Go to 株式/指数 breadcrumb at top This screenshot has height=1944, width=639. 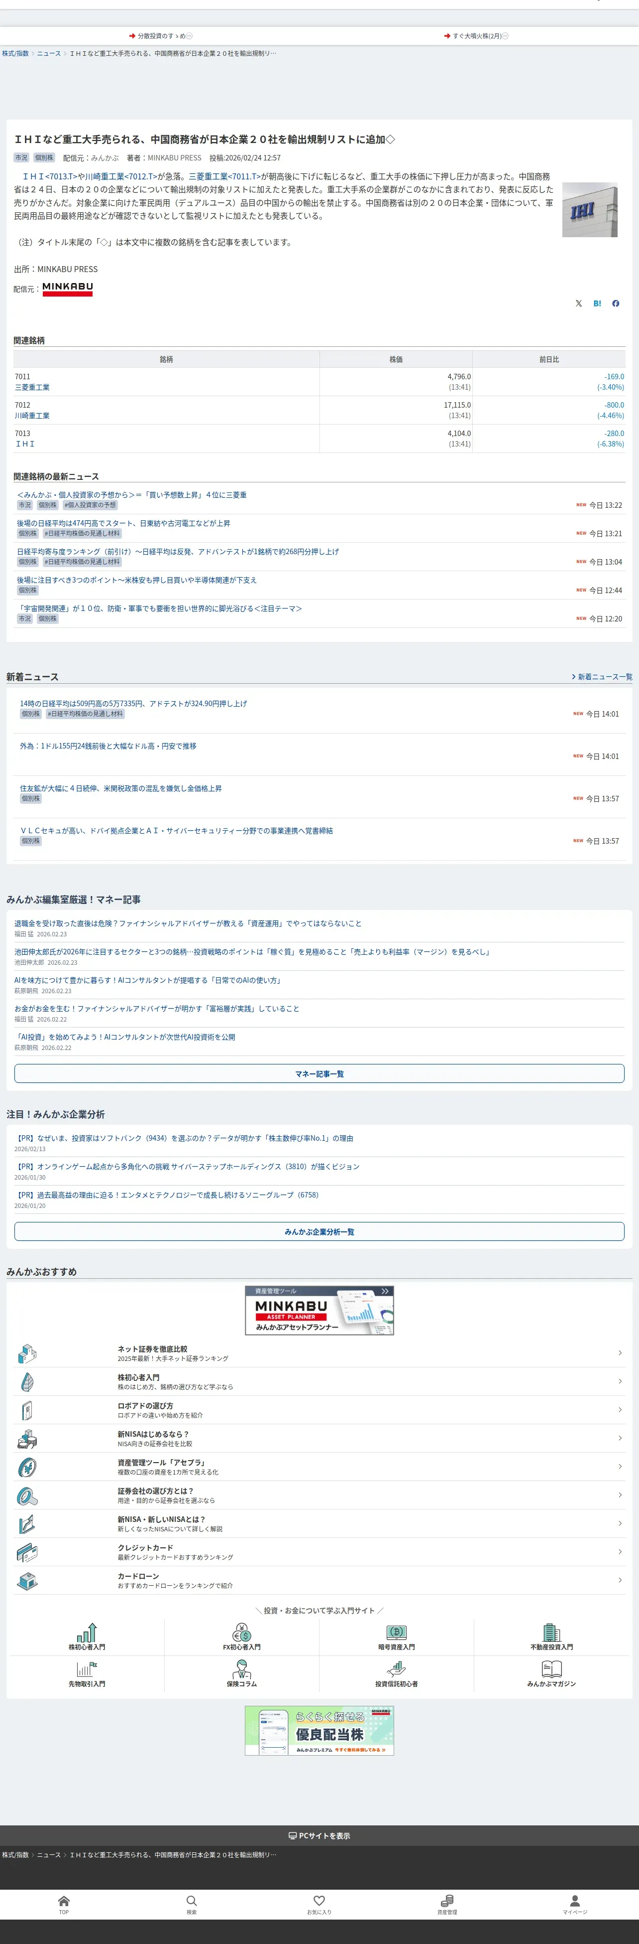click(x=15, y=54)
